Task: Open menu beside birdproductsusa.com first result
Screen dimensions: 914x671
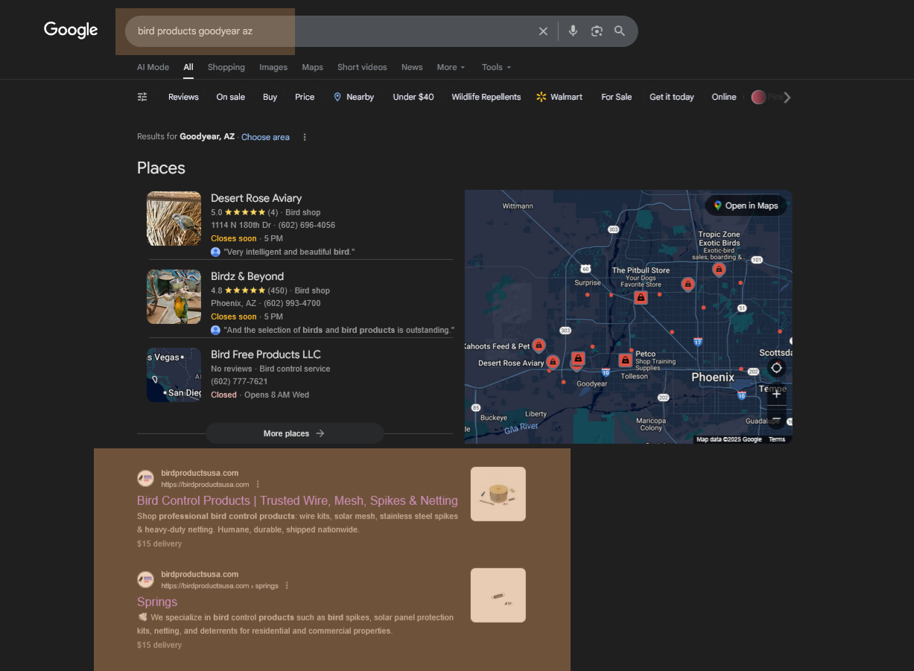Action: click(x=258, y=484)
